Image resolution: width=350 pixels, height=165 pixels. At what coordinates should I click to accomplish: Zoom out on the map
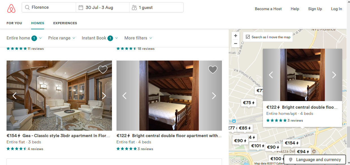point(236,44)
